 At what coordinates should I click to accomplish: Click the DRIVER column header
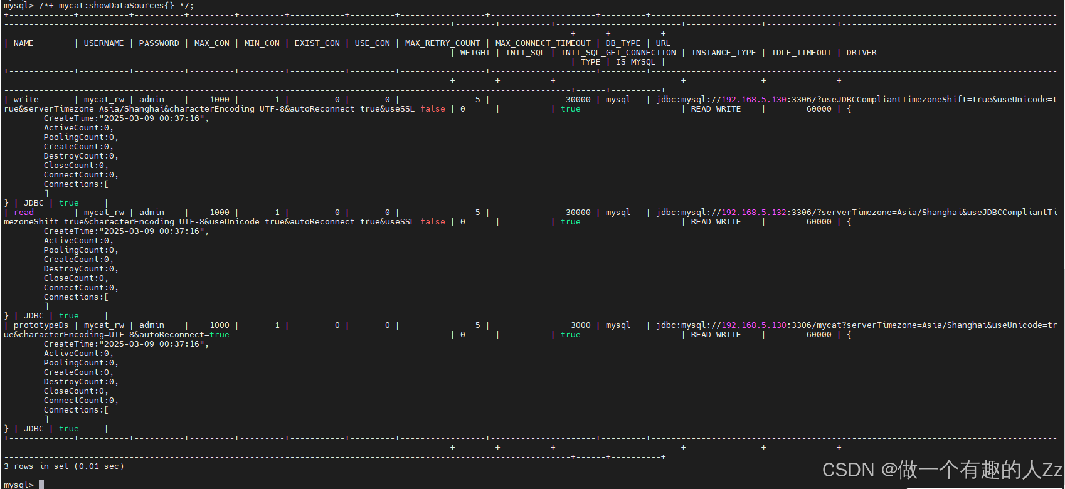(861, 53)
